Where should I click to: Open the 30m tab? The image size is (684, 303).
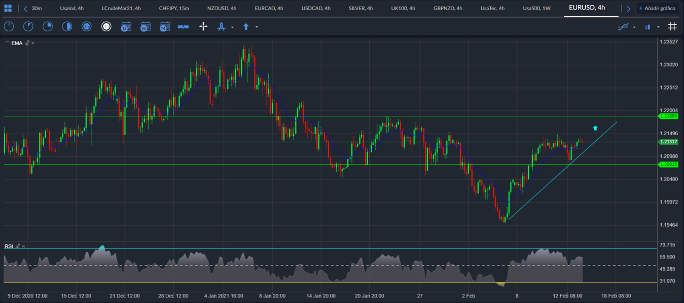click(x=37, y=8)
